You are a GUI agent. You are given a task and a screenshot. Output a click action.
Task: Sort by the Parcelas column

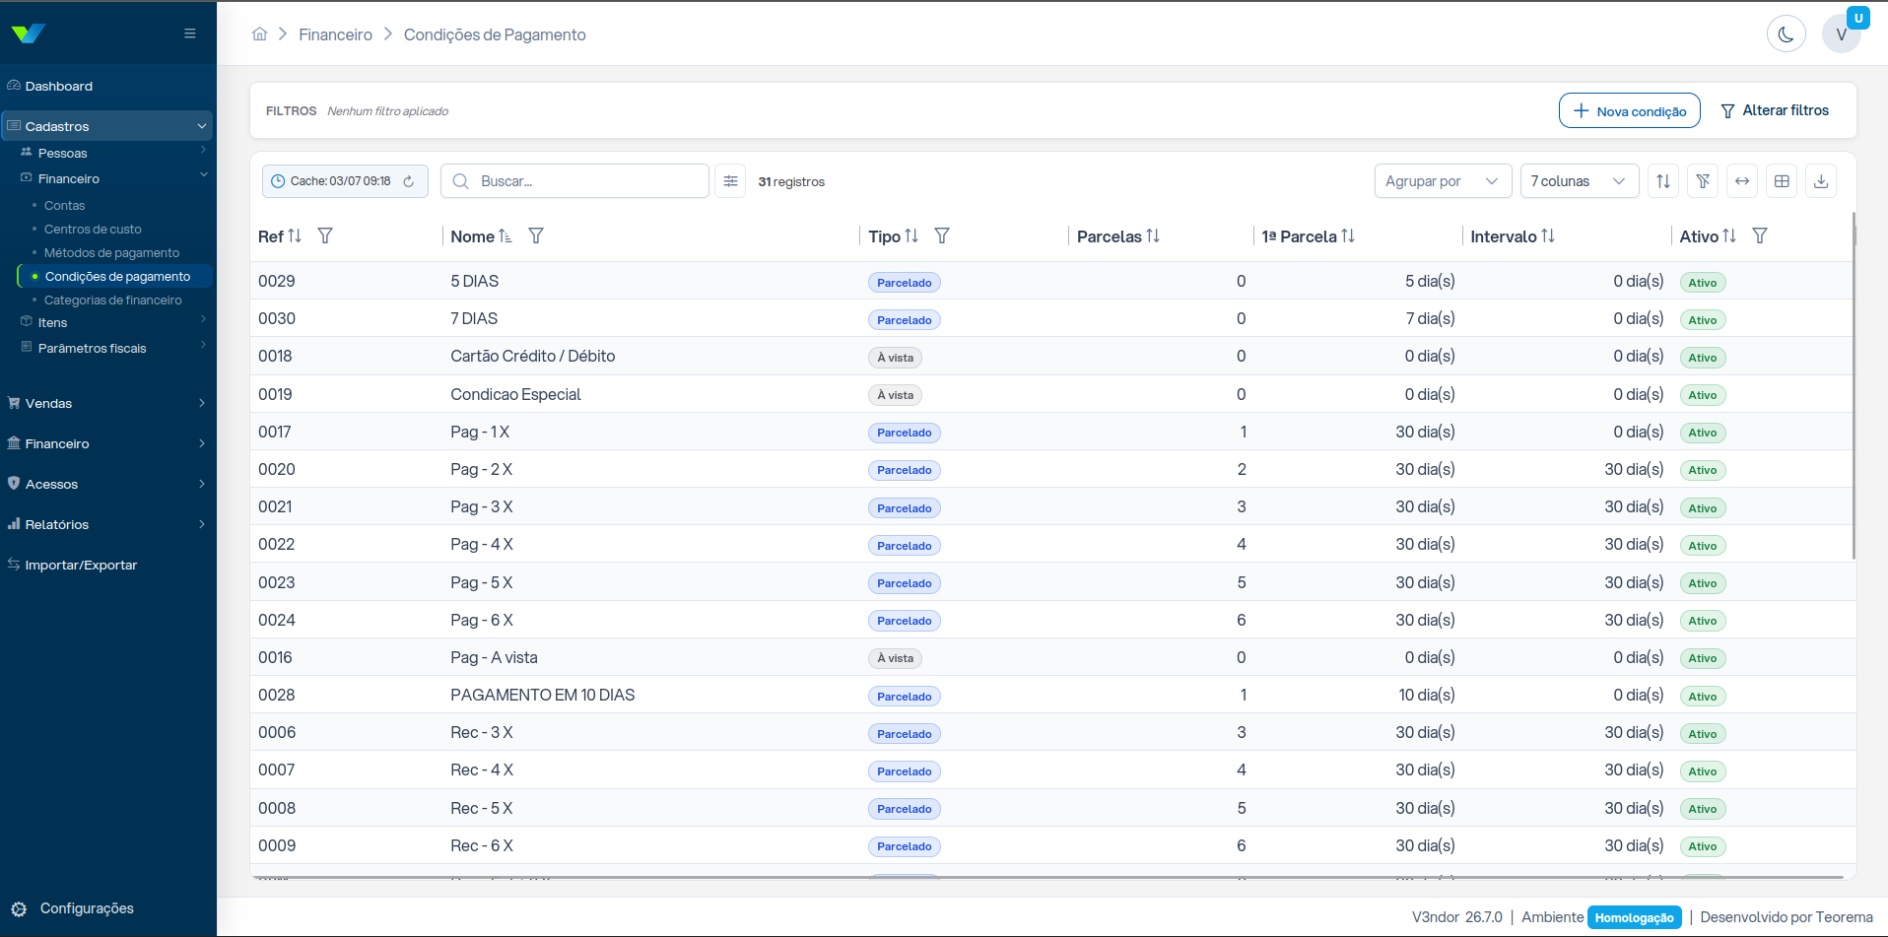pyautogui.click(x=1153, y=236)
